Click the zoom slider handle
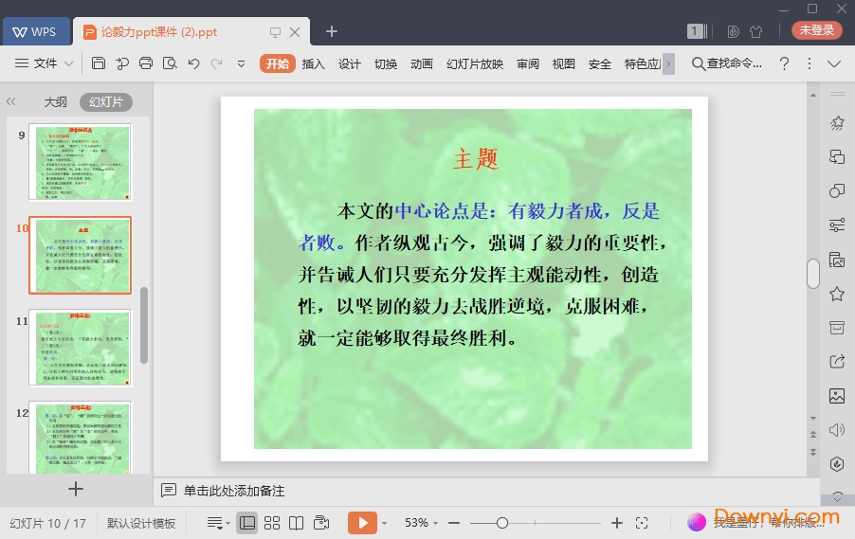 [502, 523]
